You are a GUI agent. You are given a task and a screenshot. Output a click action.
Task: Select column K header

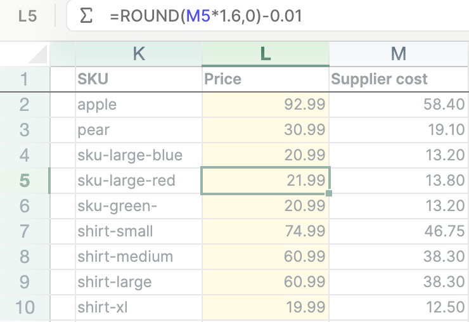(139, 54)
